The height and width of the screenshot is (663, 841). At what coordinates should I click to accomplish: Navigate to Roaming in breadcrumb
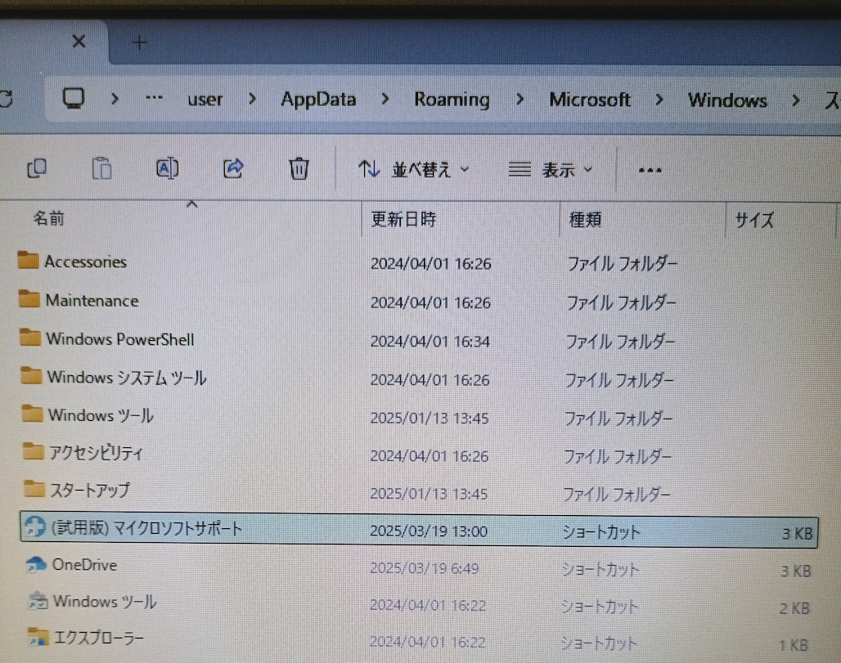452,100
